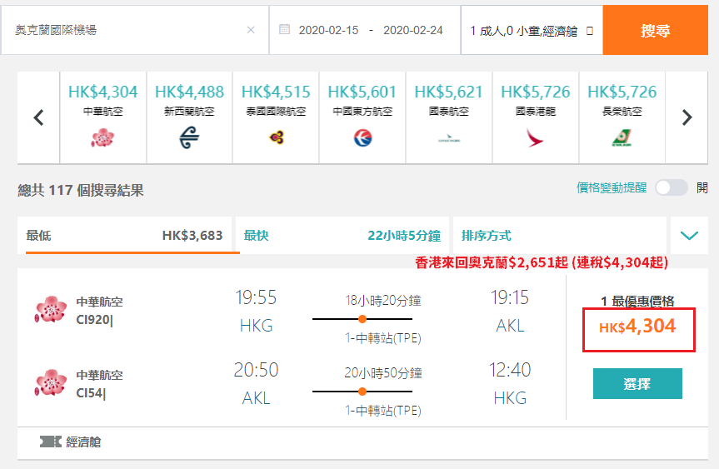719x469 pixels.
Task: Show more airlines with the right arrow
Action: pyautogui.click(x=687, y=117)
